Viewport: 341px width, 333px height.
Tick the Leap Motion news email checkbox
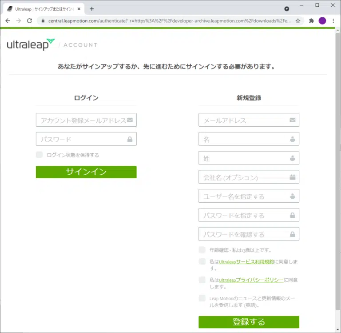click(x=202, y=298)
